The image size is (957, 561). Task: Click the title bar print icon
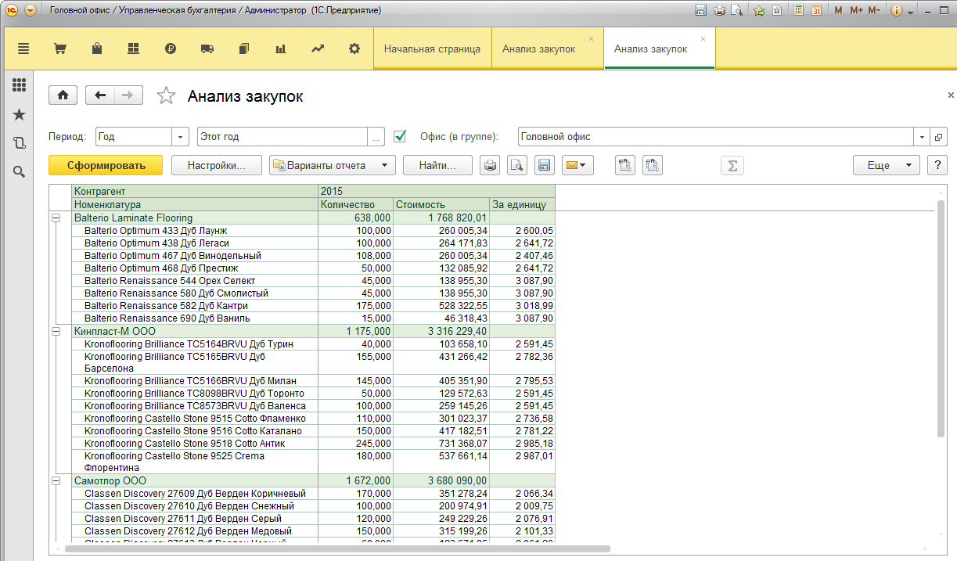click(x=719, y=11)
